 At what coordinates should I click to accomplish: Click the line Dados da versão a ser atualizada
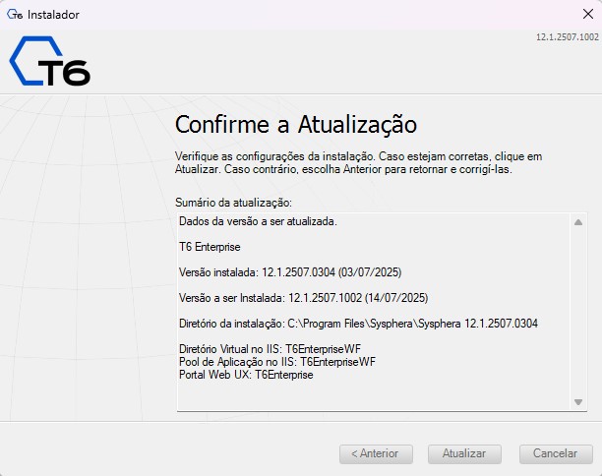point(258,221)
